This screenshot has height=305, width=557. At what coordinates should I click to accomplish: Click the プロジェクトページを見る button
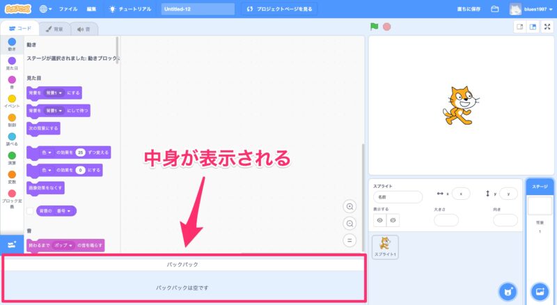278,9
